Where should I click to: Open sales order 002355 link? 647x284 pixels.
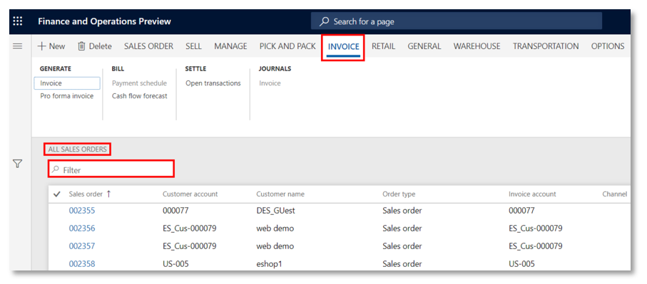[x=82, y=211]
